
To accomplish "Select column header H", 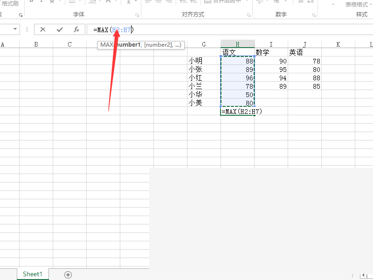I will coord(237,44).
